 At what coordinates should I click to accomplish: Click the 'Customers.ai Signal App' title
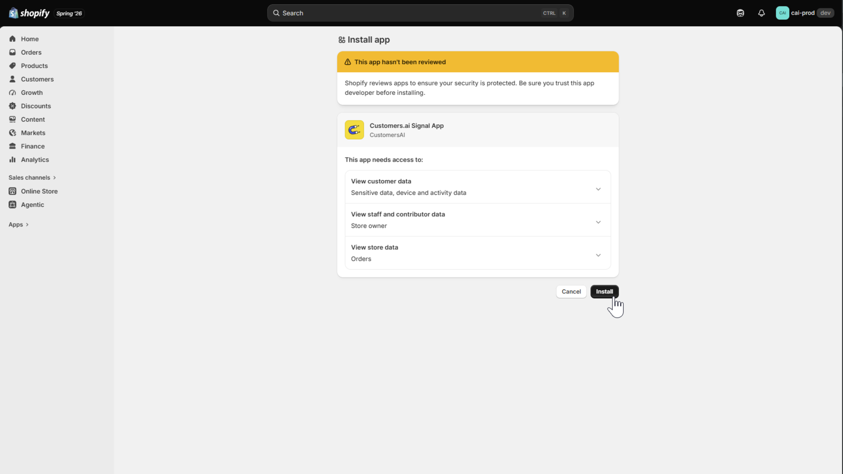407,126
